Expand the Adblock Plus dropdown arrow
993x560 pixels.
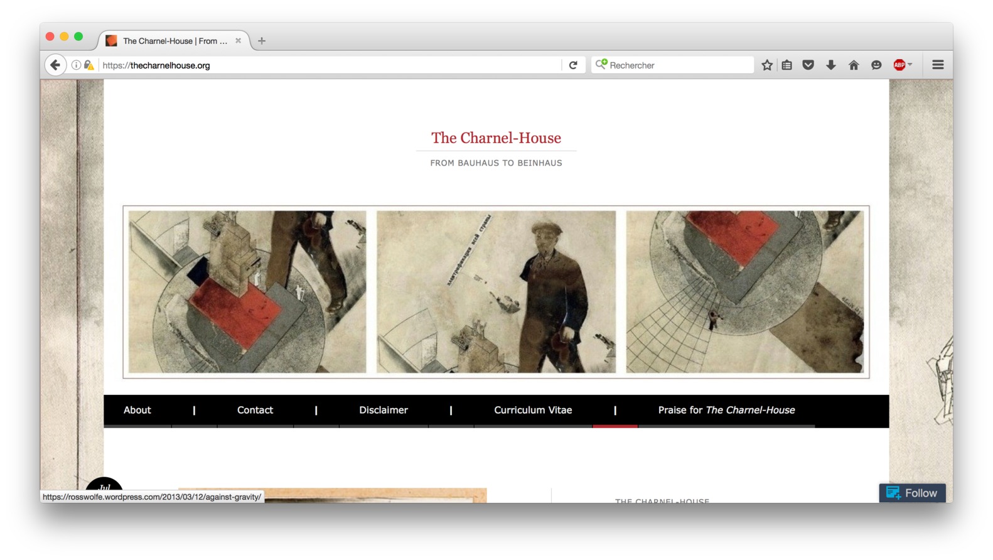tap(910, 65)
